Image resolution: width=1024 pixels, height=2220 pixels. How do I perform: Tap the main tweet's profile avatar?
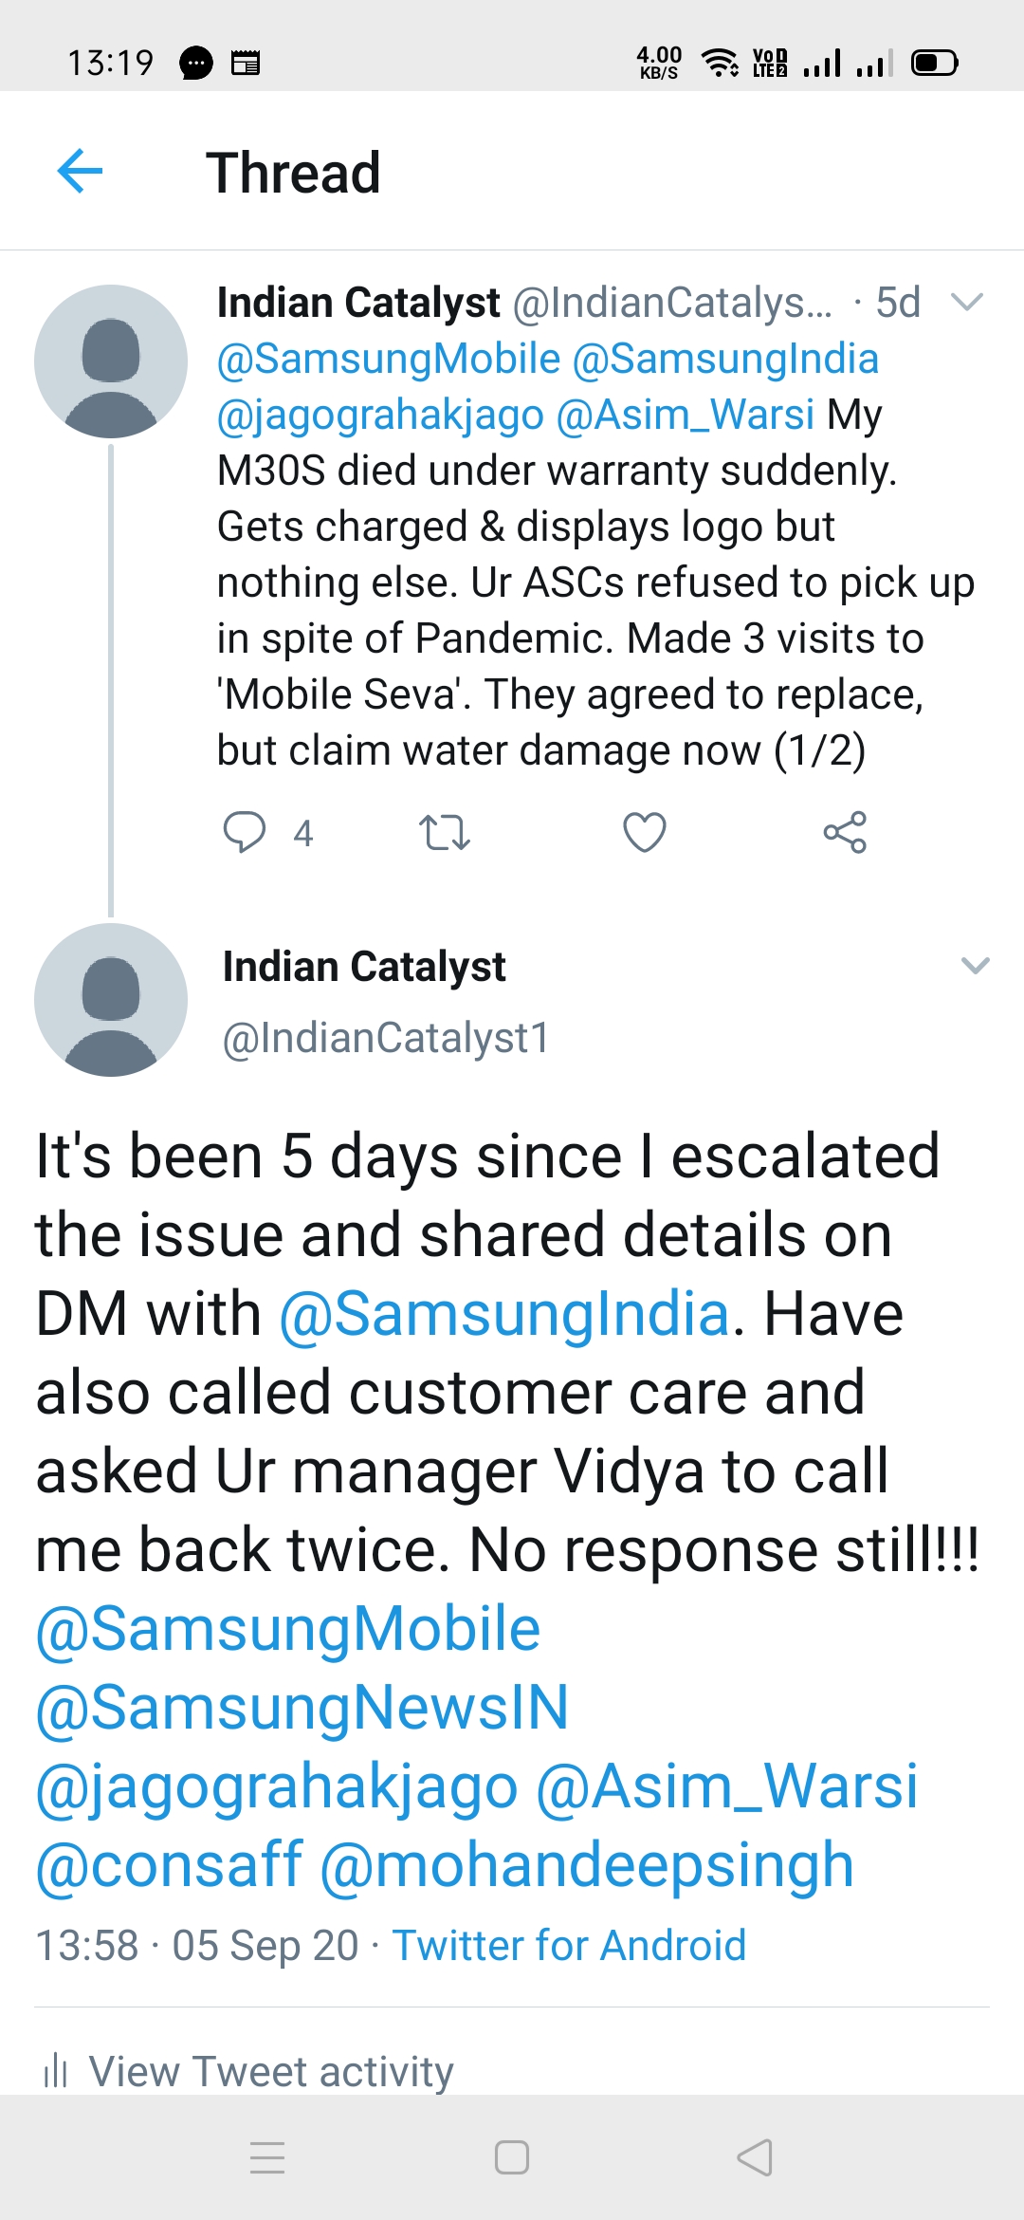[111, 1000]
